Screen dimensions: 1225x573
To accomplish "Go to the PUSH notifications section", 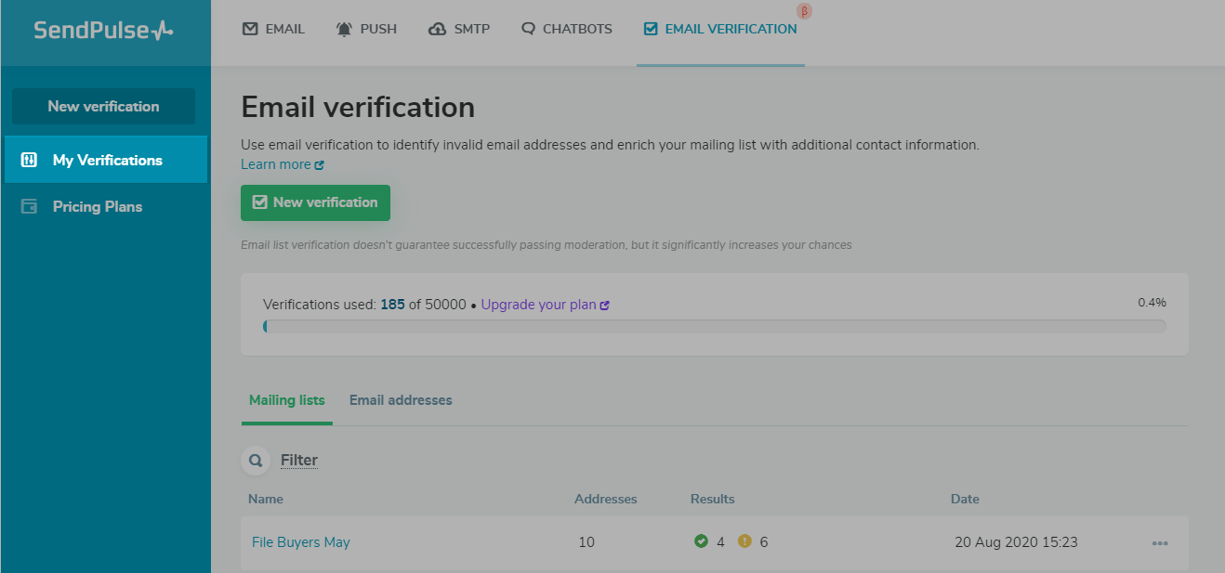I will point(366,29).
